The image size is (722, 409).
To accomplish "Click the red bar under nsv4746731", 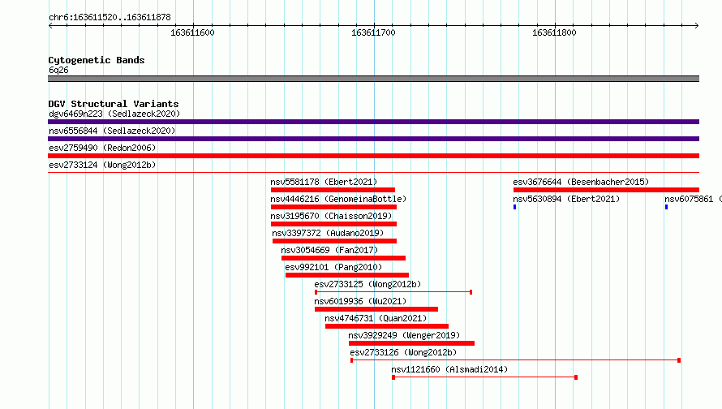I will click(x=387, y=326).
